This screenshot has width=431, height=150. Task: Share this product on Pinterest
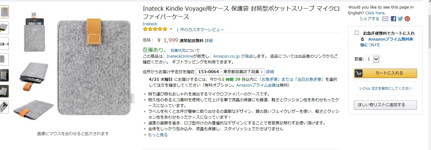[x=407, y=19]
